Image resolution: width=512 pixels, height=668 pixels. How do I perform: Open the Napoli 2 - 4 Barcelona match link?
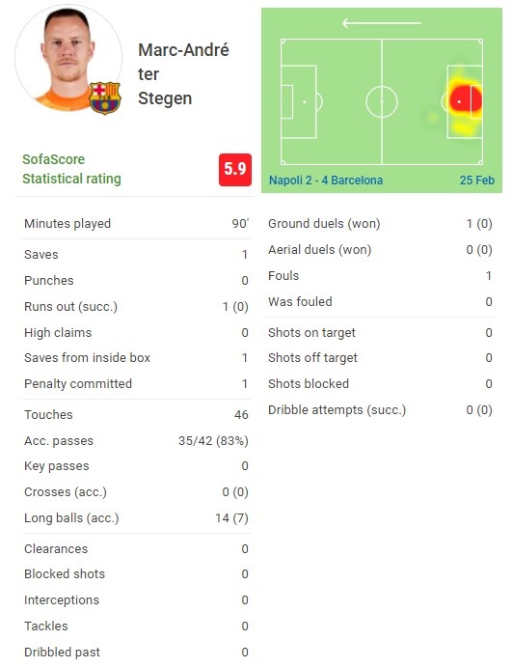pos(326,181)
